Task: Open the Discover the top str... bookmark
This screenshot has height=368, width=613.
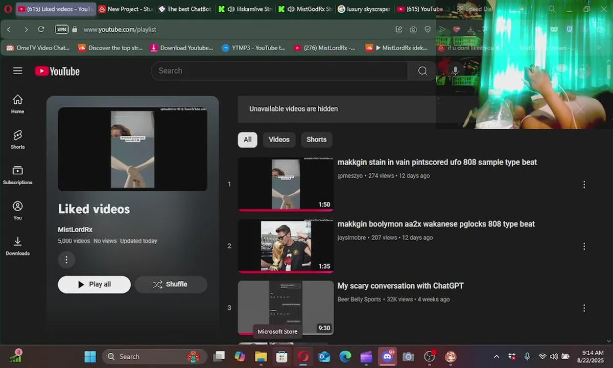Action: coord(110,48)
